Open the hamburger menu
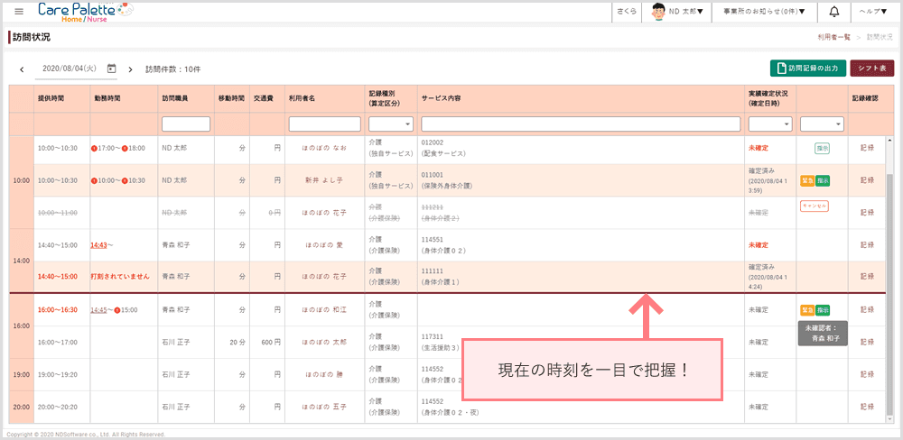Viewport: 903px width, 440px height. 19,11
